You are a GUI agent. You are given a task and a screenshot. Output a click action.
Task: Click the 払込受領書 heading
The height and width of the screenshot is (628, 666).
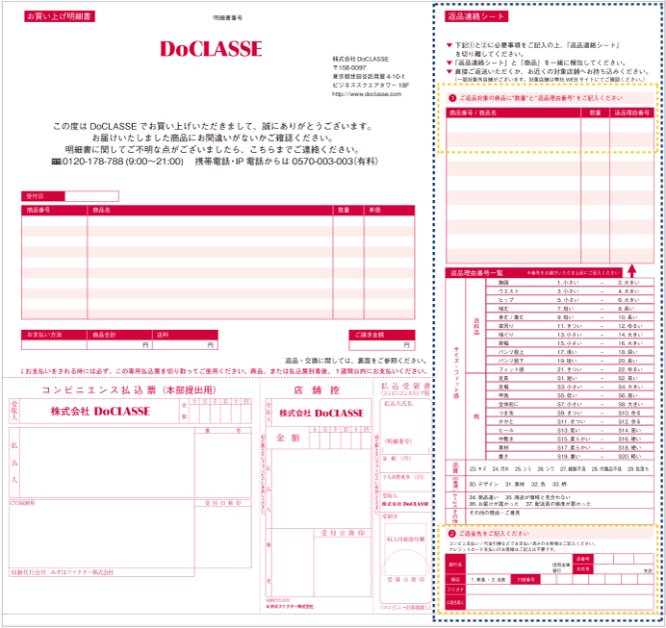coord(405,386)
